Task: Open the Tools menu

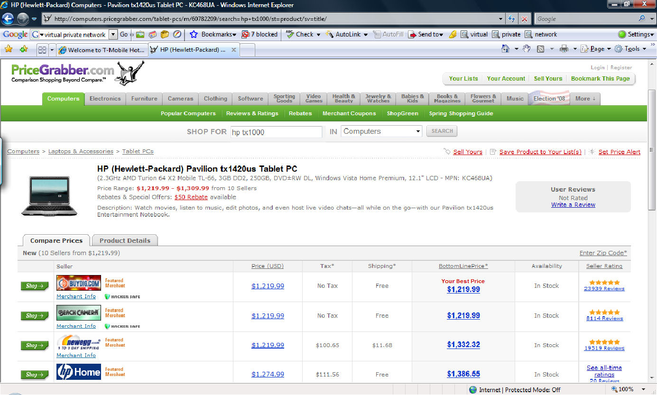Action: [x=631, y=49]
